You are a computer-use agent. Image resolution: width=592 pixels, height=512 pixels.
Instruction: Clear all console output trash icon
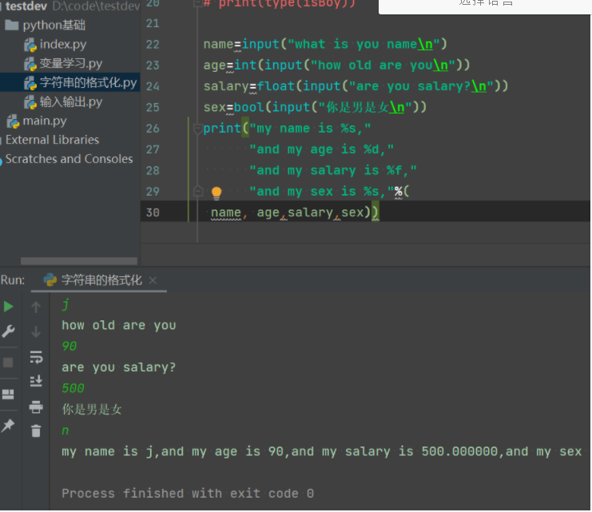36,431
